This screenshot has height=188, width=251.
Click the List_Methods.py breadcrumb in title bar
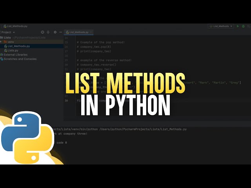click(16, 26)
